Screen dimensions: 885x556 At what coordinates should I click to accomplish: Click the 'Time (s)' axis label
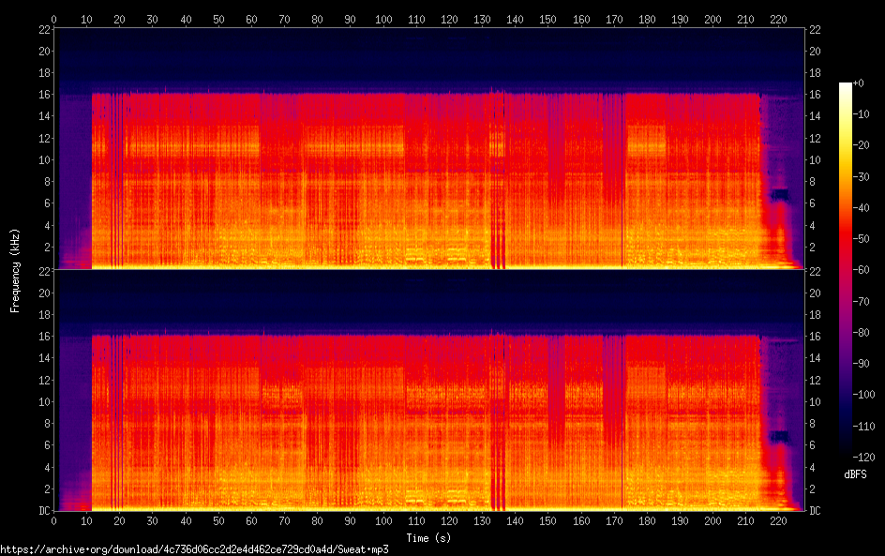429,538
